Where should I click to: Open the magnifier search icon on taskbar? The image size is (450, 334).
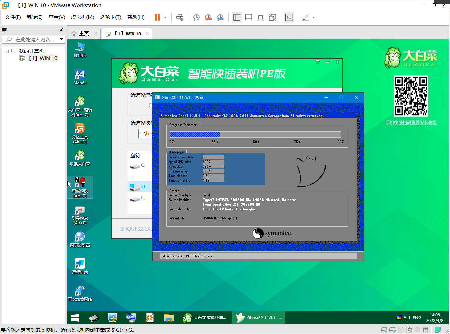(x=150, y=318)
